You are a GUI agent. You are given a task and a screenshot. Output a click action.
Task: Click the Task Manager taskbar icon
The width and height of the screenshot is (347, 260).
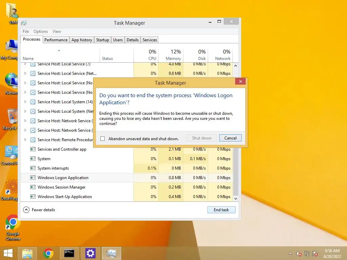(x=111, y=253)
